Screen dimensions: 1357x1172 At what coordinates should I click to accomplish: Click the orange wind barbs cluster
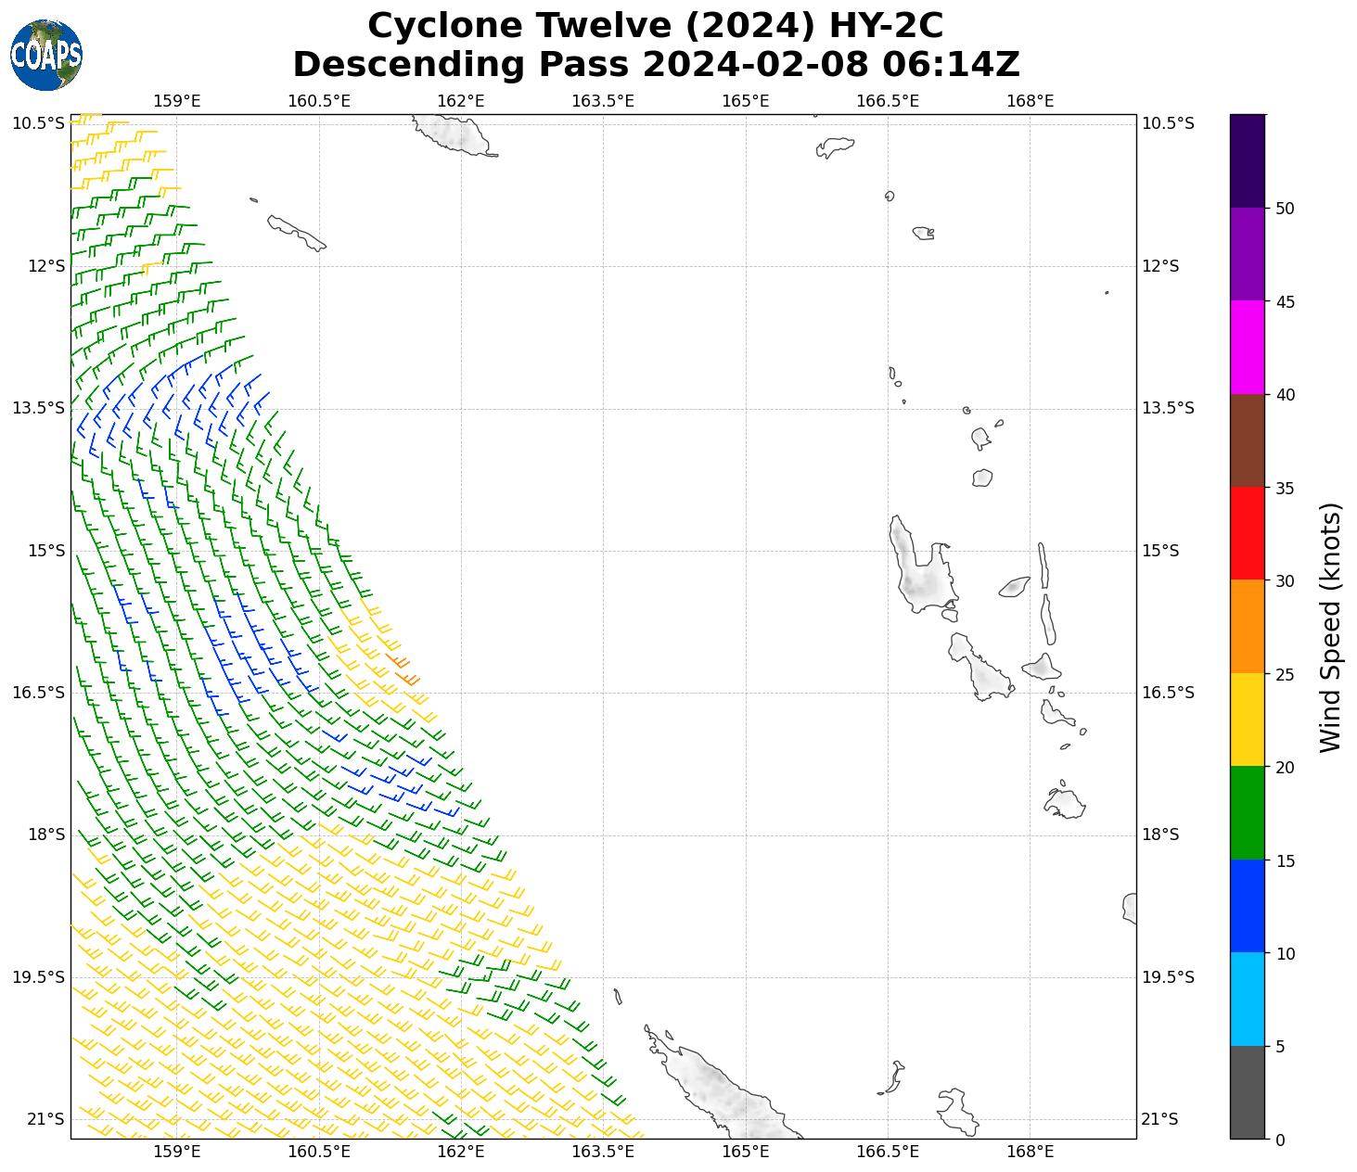click(x=403, y=669)
